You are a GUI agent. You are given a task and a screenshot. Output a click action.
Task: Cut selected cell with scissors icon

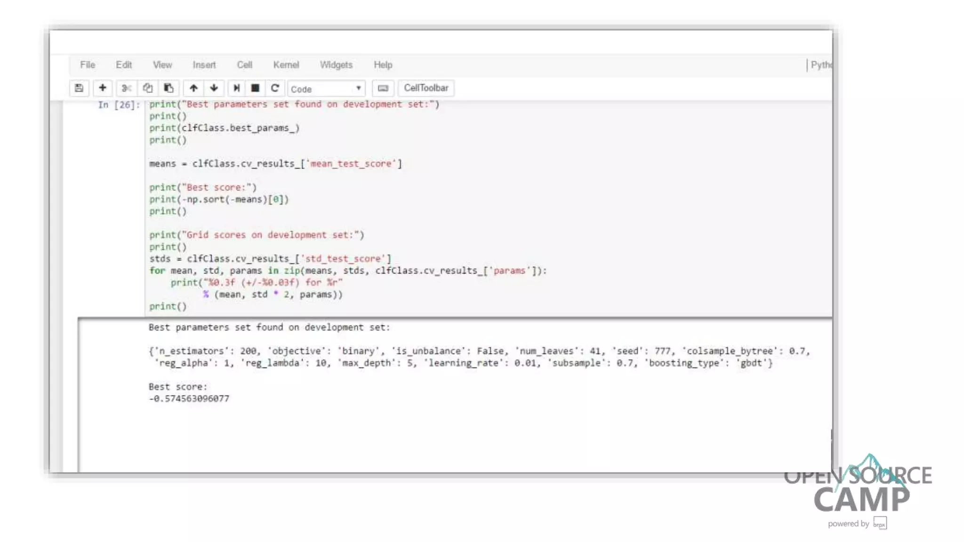(126, 88)
